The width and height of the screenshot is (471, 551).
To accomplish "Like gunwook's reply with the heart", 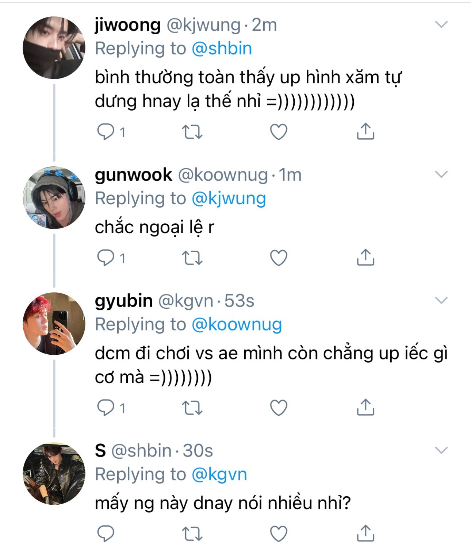I will coord(279,258).
